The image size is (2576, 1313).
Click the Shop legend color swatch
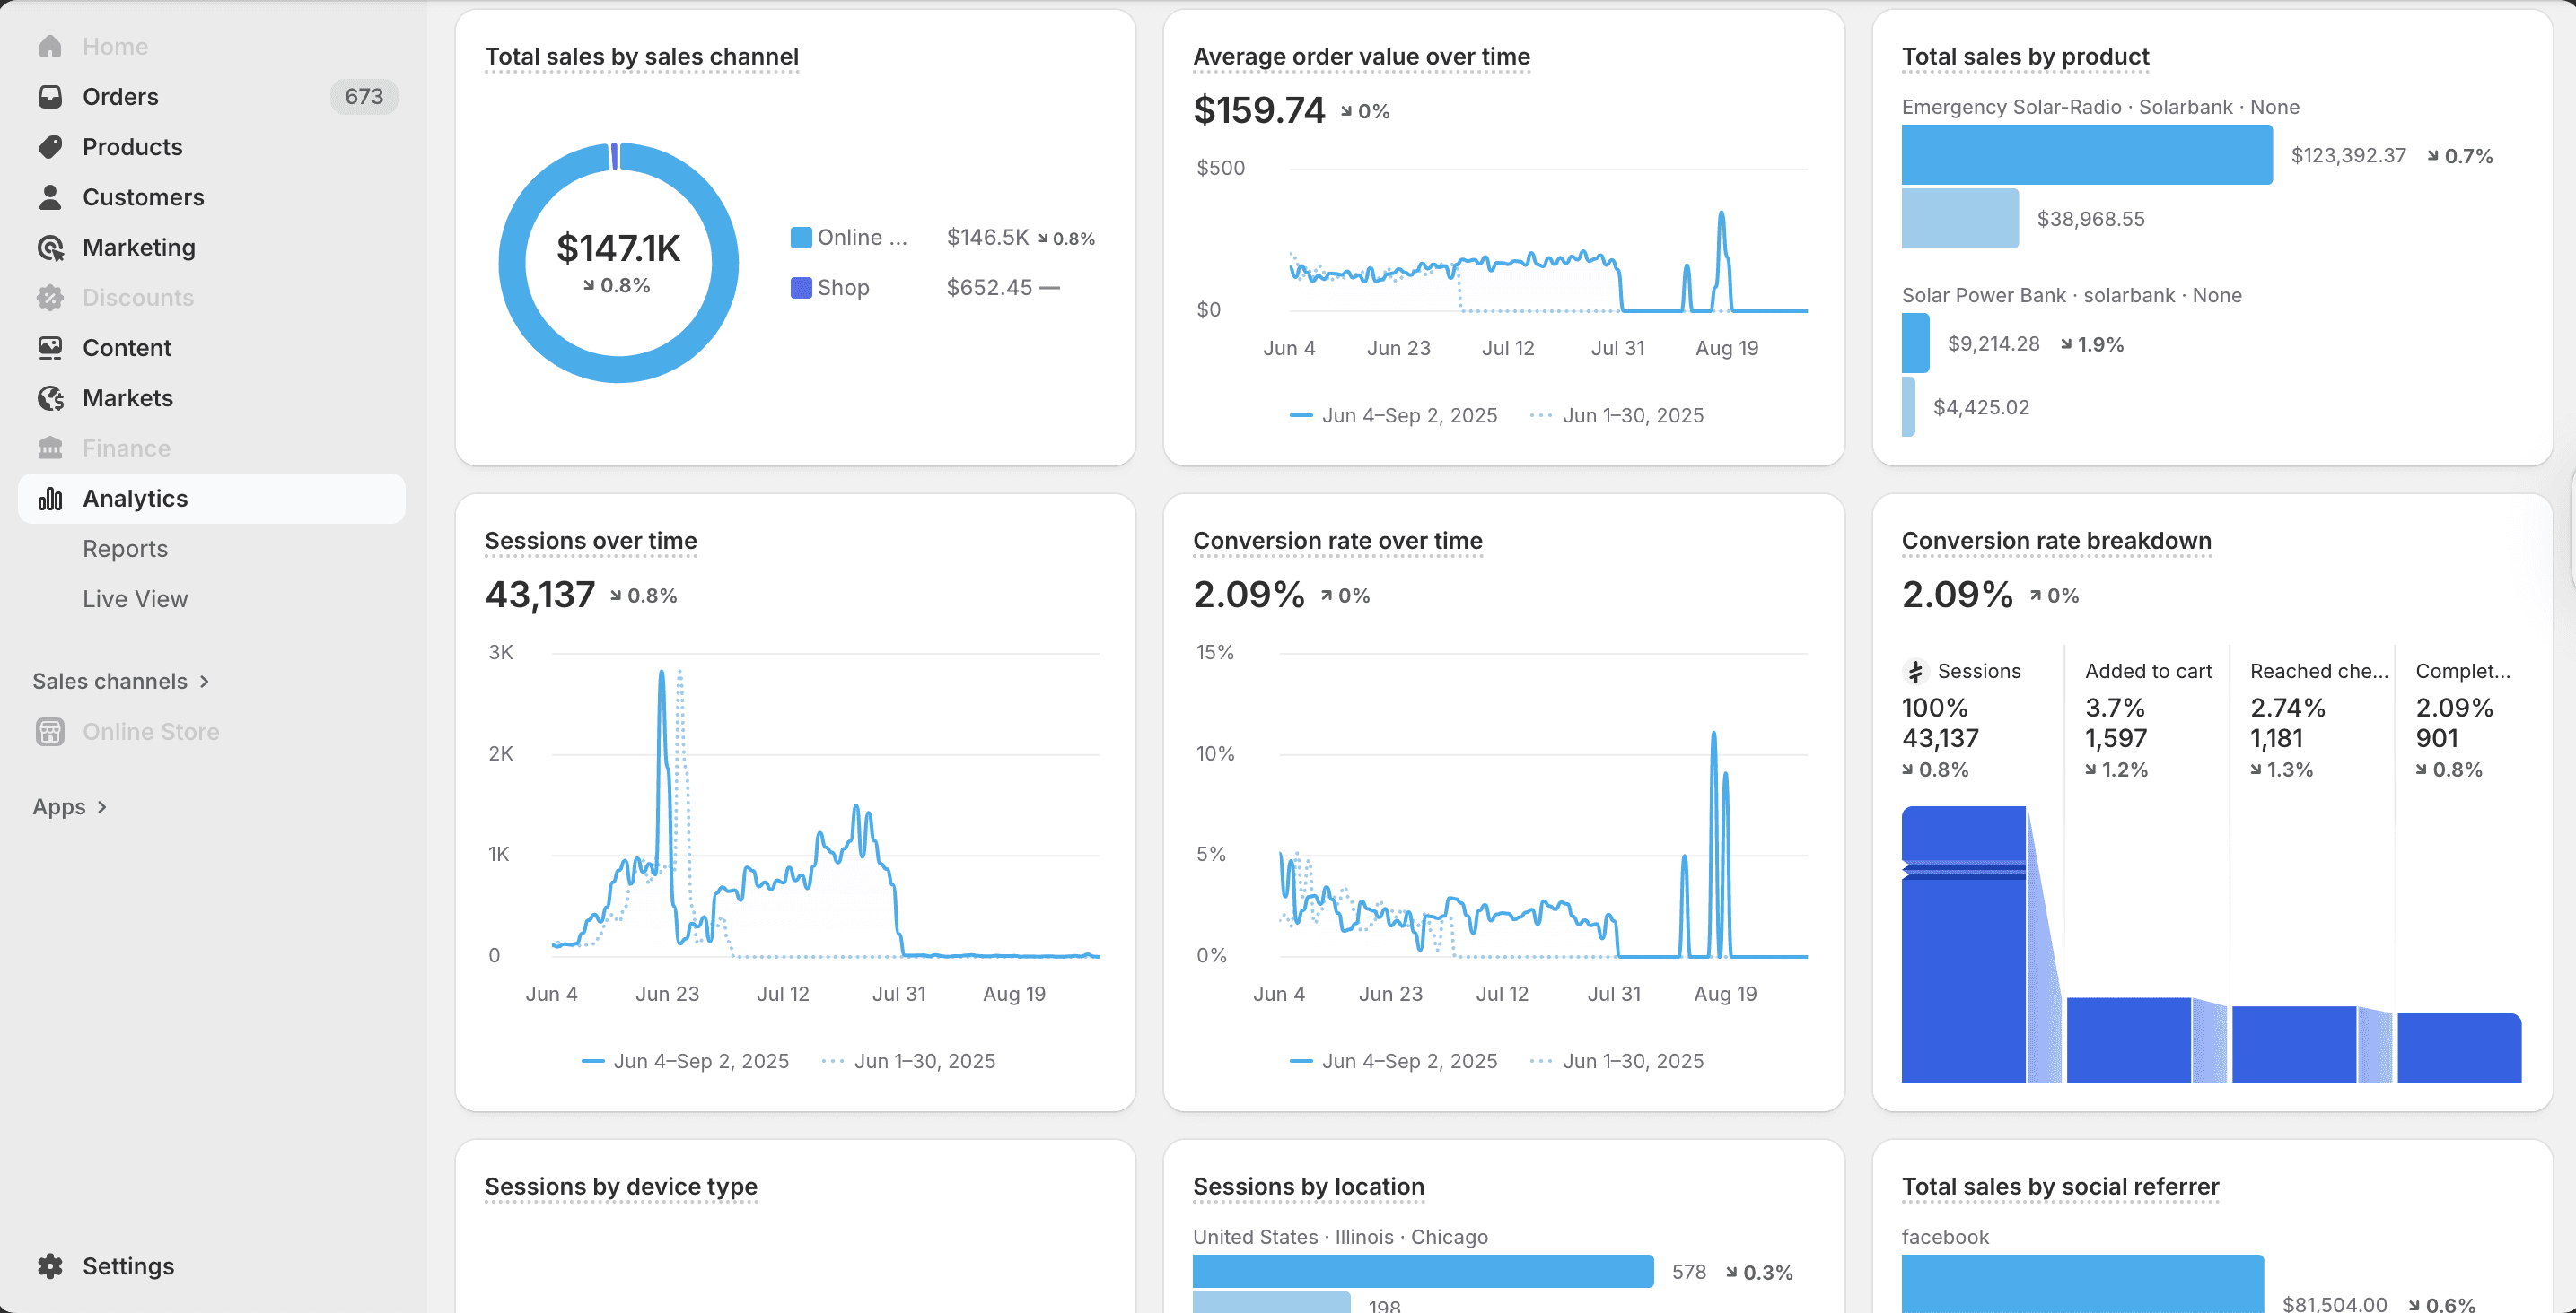[800, 288]
